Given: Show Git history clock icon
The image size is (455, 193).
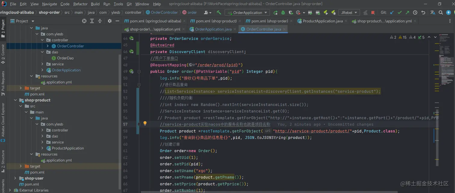Looking at the screenshot, I should click(x=415, y=13).
